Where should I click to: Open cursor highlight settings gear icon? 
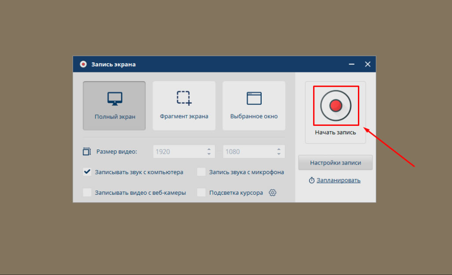(x=273, y=193)
